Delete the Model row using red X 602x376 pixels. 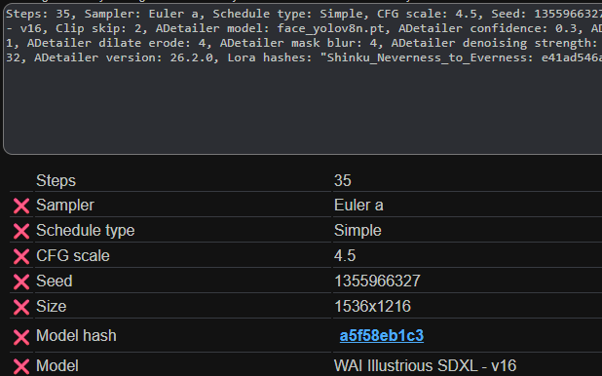coord(21,366)
